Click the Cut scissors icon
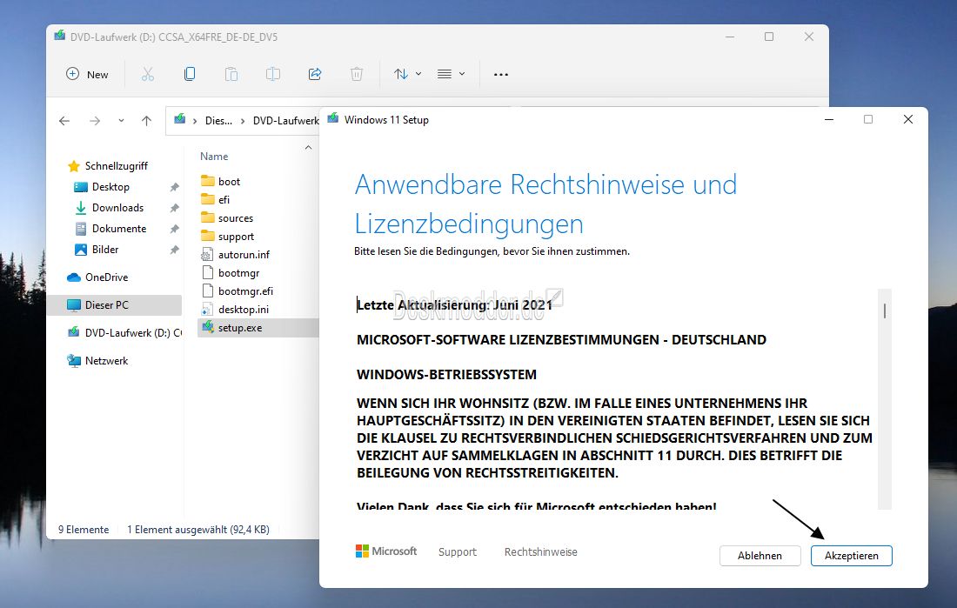This screenshot has height=608, width=957. 148,75
